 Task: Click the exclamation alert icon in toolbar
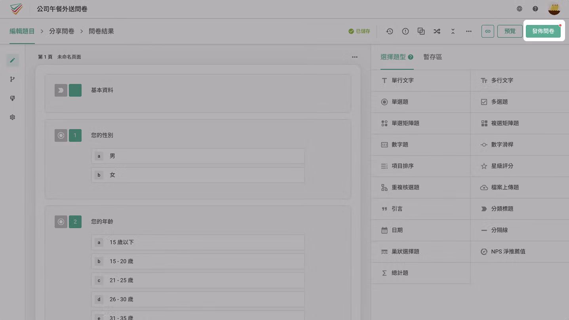(405, 31)
